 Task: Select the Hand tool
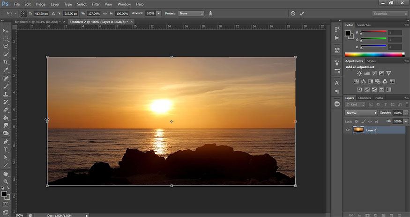pos(6,174)
